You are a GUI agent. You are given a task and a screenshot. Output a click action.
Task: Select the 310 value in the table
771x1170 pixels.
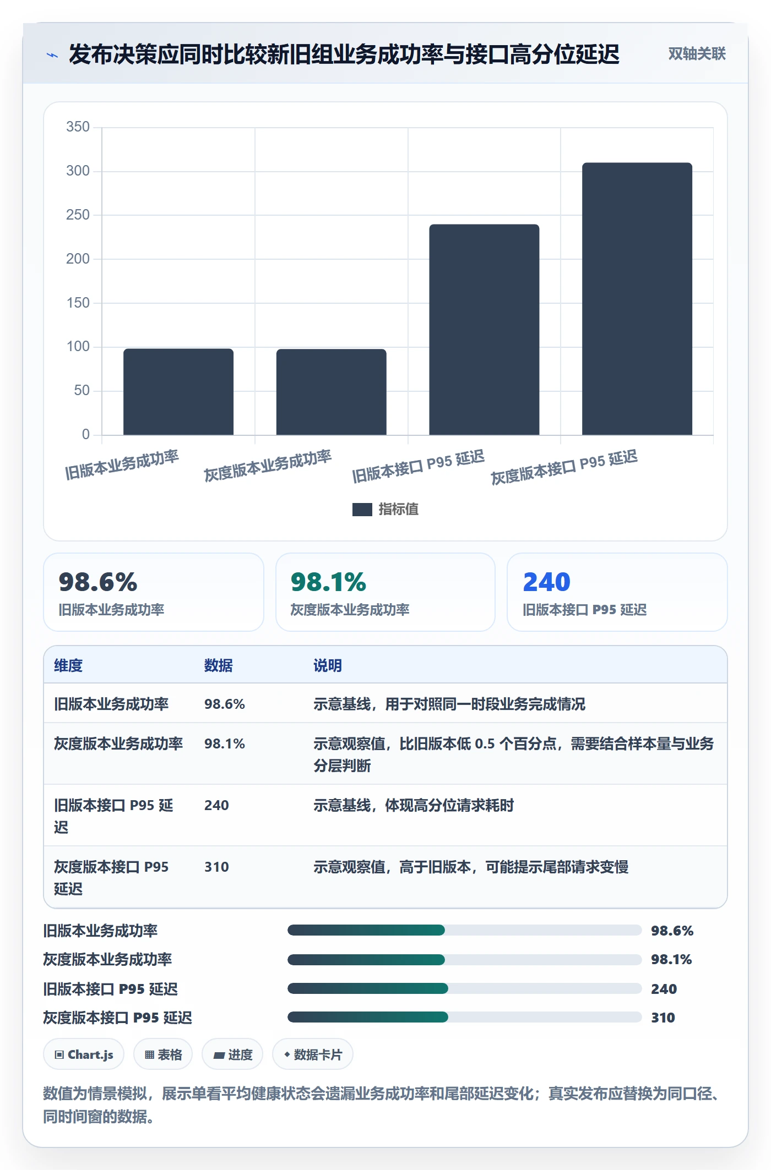216,867
